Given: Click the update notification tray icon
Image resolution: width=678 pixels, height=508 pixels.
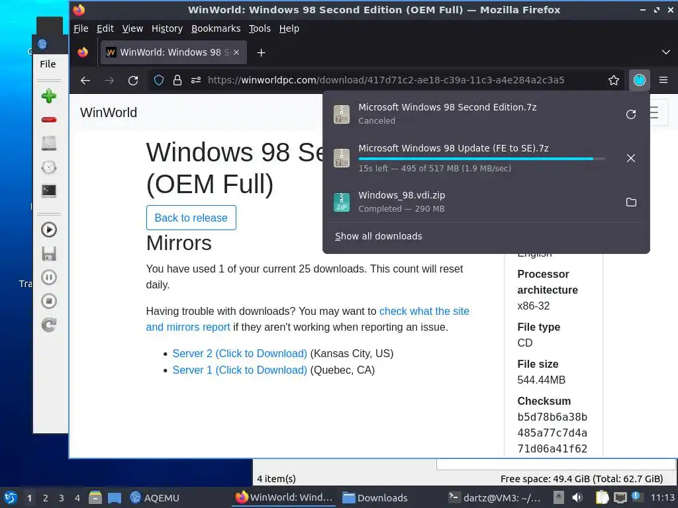Looking at the screenshot, I should click(x=636, y=497).
